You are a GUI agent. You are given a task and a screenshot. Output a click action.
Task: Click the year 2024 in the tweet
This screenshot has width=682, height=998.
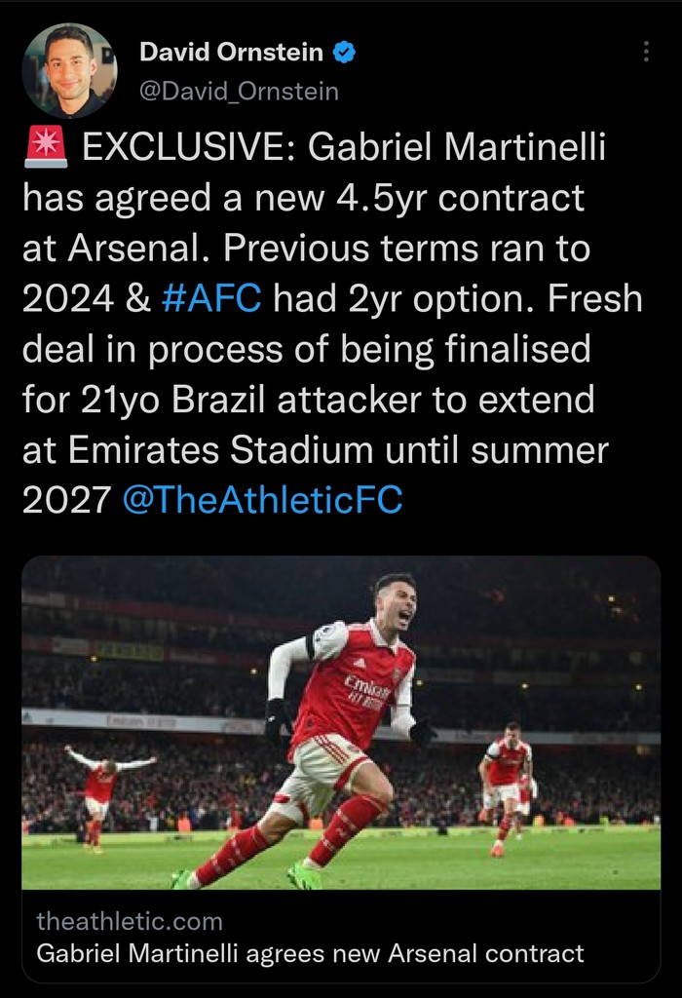pos(65,299)
